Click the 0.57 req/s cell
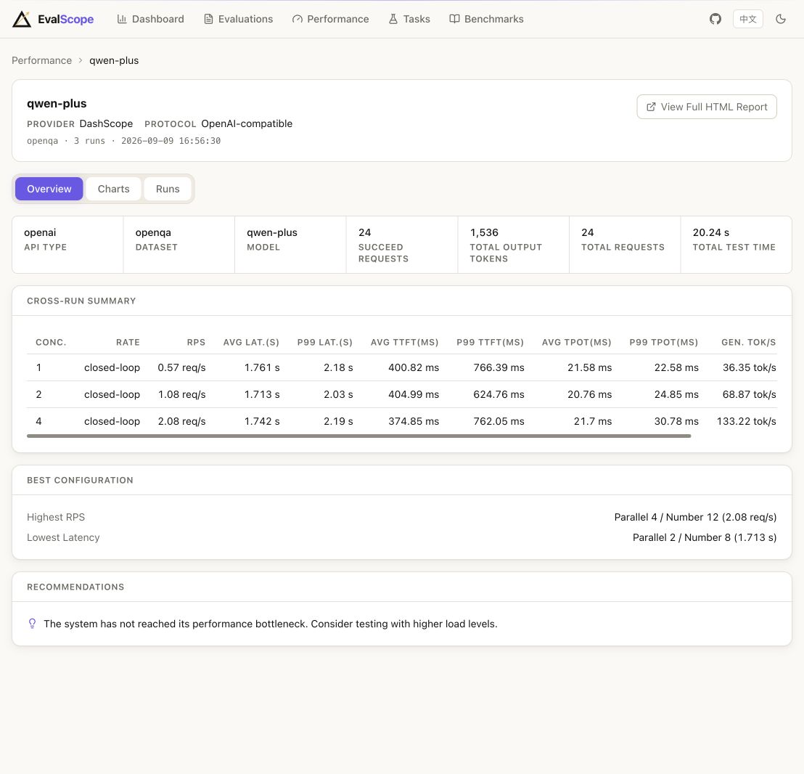804x774 pixels. click(x=181, y=367)
